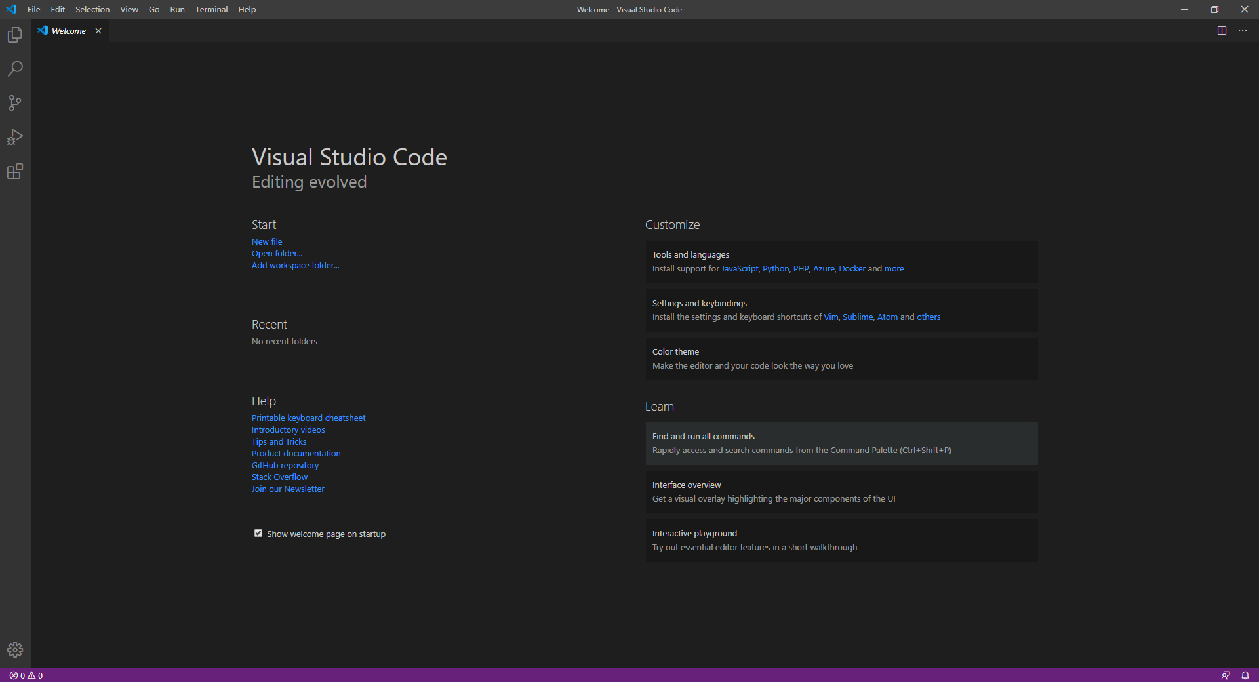Open the Run menu
Screen dimensions: 1259x682
click(x=177, y=9)
